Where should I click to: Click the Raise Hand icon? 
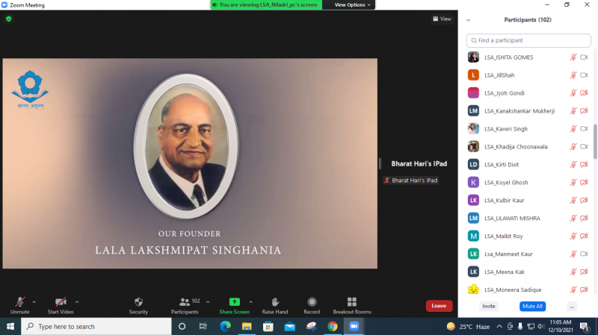pos(275,301)
